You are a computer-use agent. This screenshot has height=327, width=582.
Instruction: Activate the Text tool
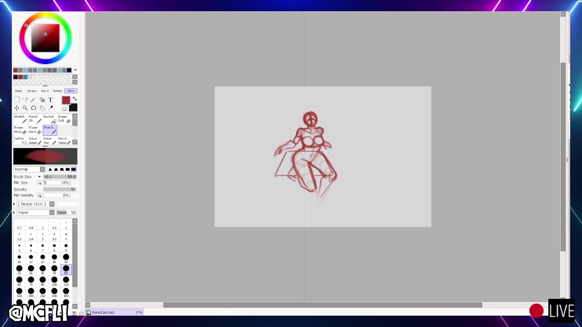pos(50,100)
